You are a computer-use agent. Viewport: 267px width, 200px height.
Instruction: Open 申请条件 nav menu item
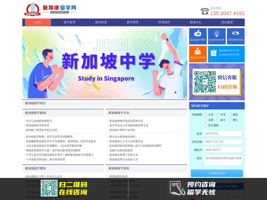[164, 22]
